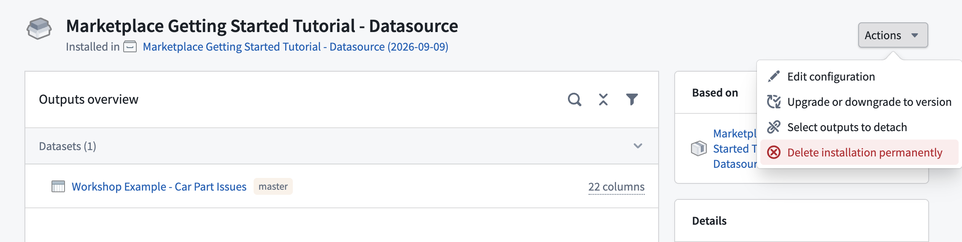
Task: Click the red delete circle icon
Action: [774, 152]
